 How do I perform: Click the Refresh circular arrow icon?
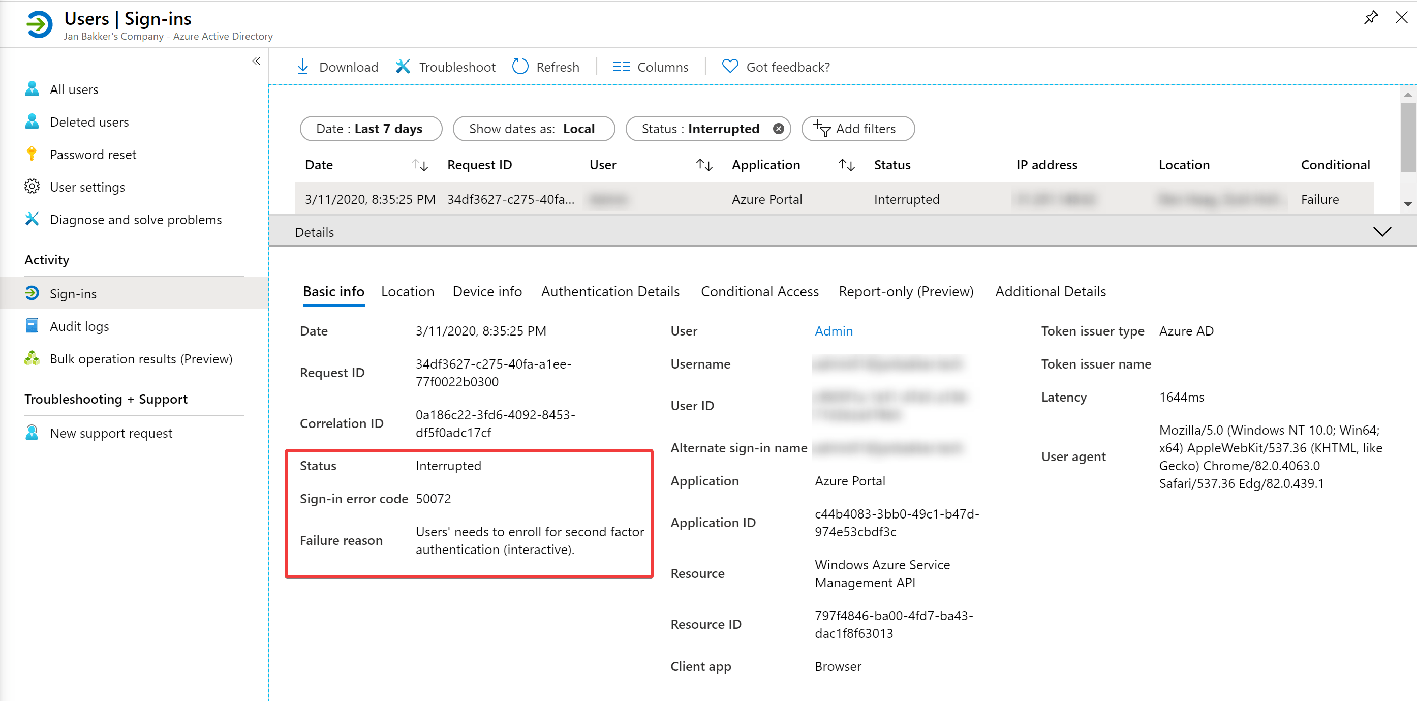[520, 67]
